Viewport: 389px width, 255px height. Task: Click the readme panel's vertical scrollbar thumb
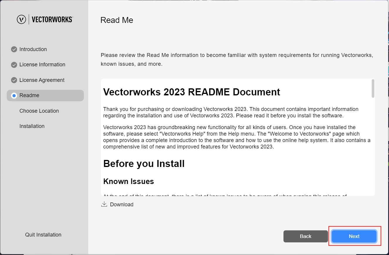[x=373, y=88]
